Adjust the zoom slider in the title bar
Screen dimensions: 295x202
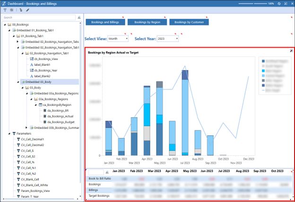252,4
